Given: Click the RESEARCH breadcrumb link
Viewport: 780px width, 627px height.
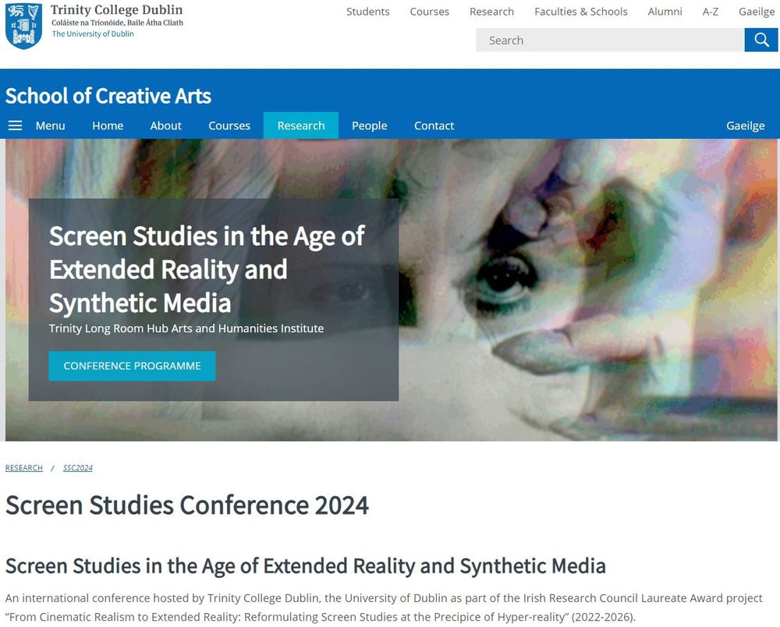Looking at the screenshot, I should click(24, 467).
